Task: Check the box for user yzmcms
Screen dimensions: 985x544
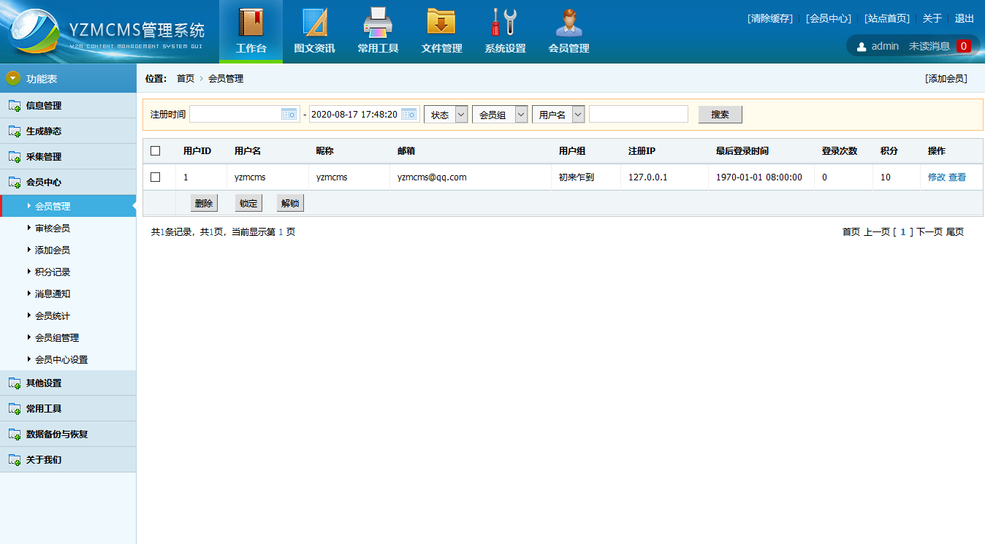Action: click(155, 177)
